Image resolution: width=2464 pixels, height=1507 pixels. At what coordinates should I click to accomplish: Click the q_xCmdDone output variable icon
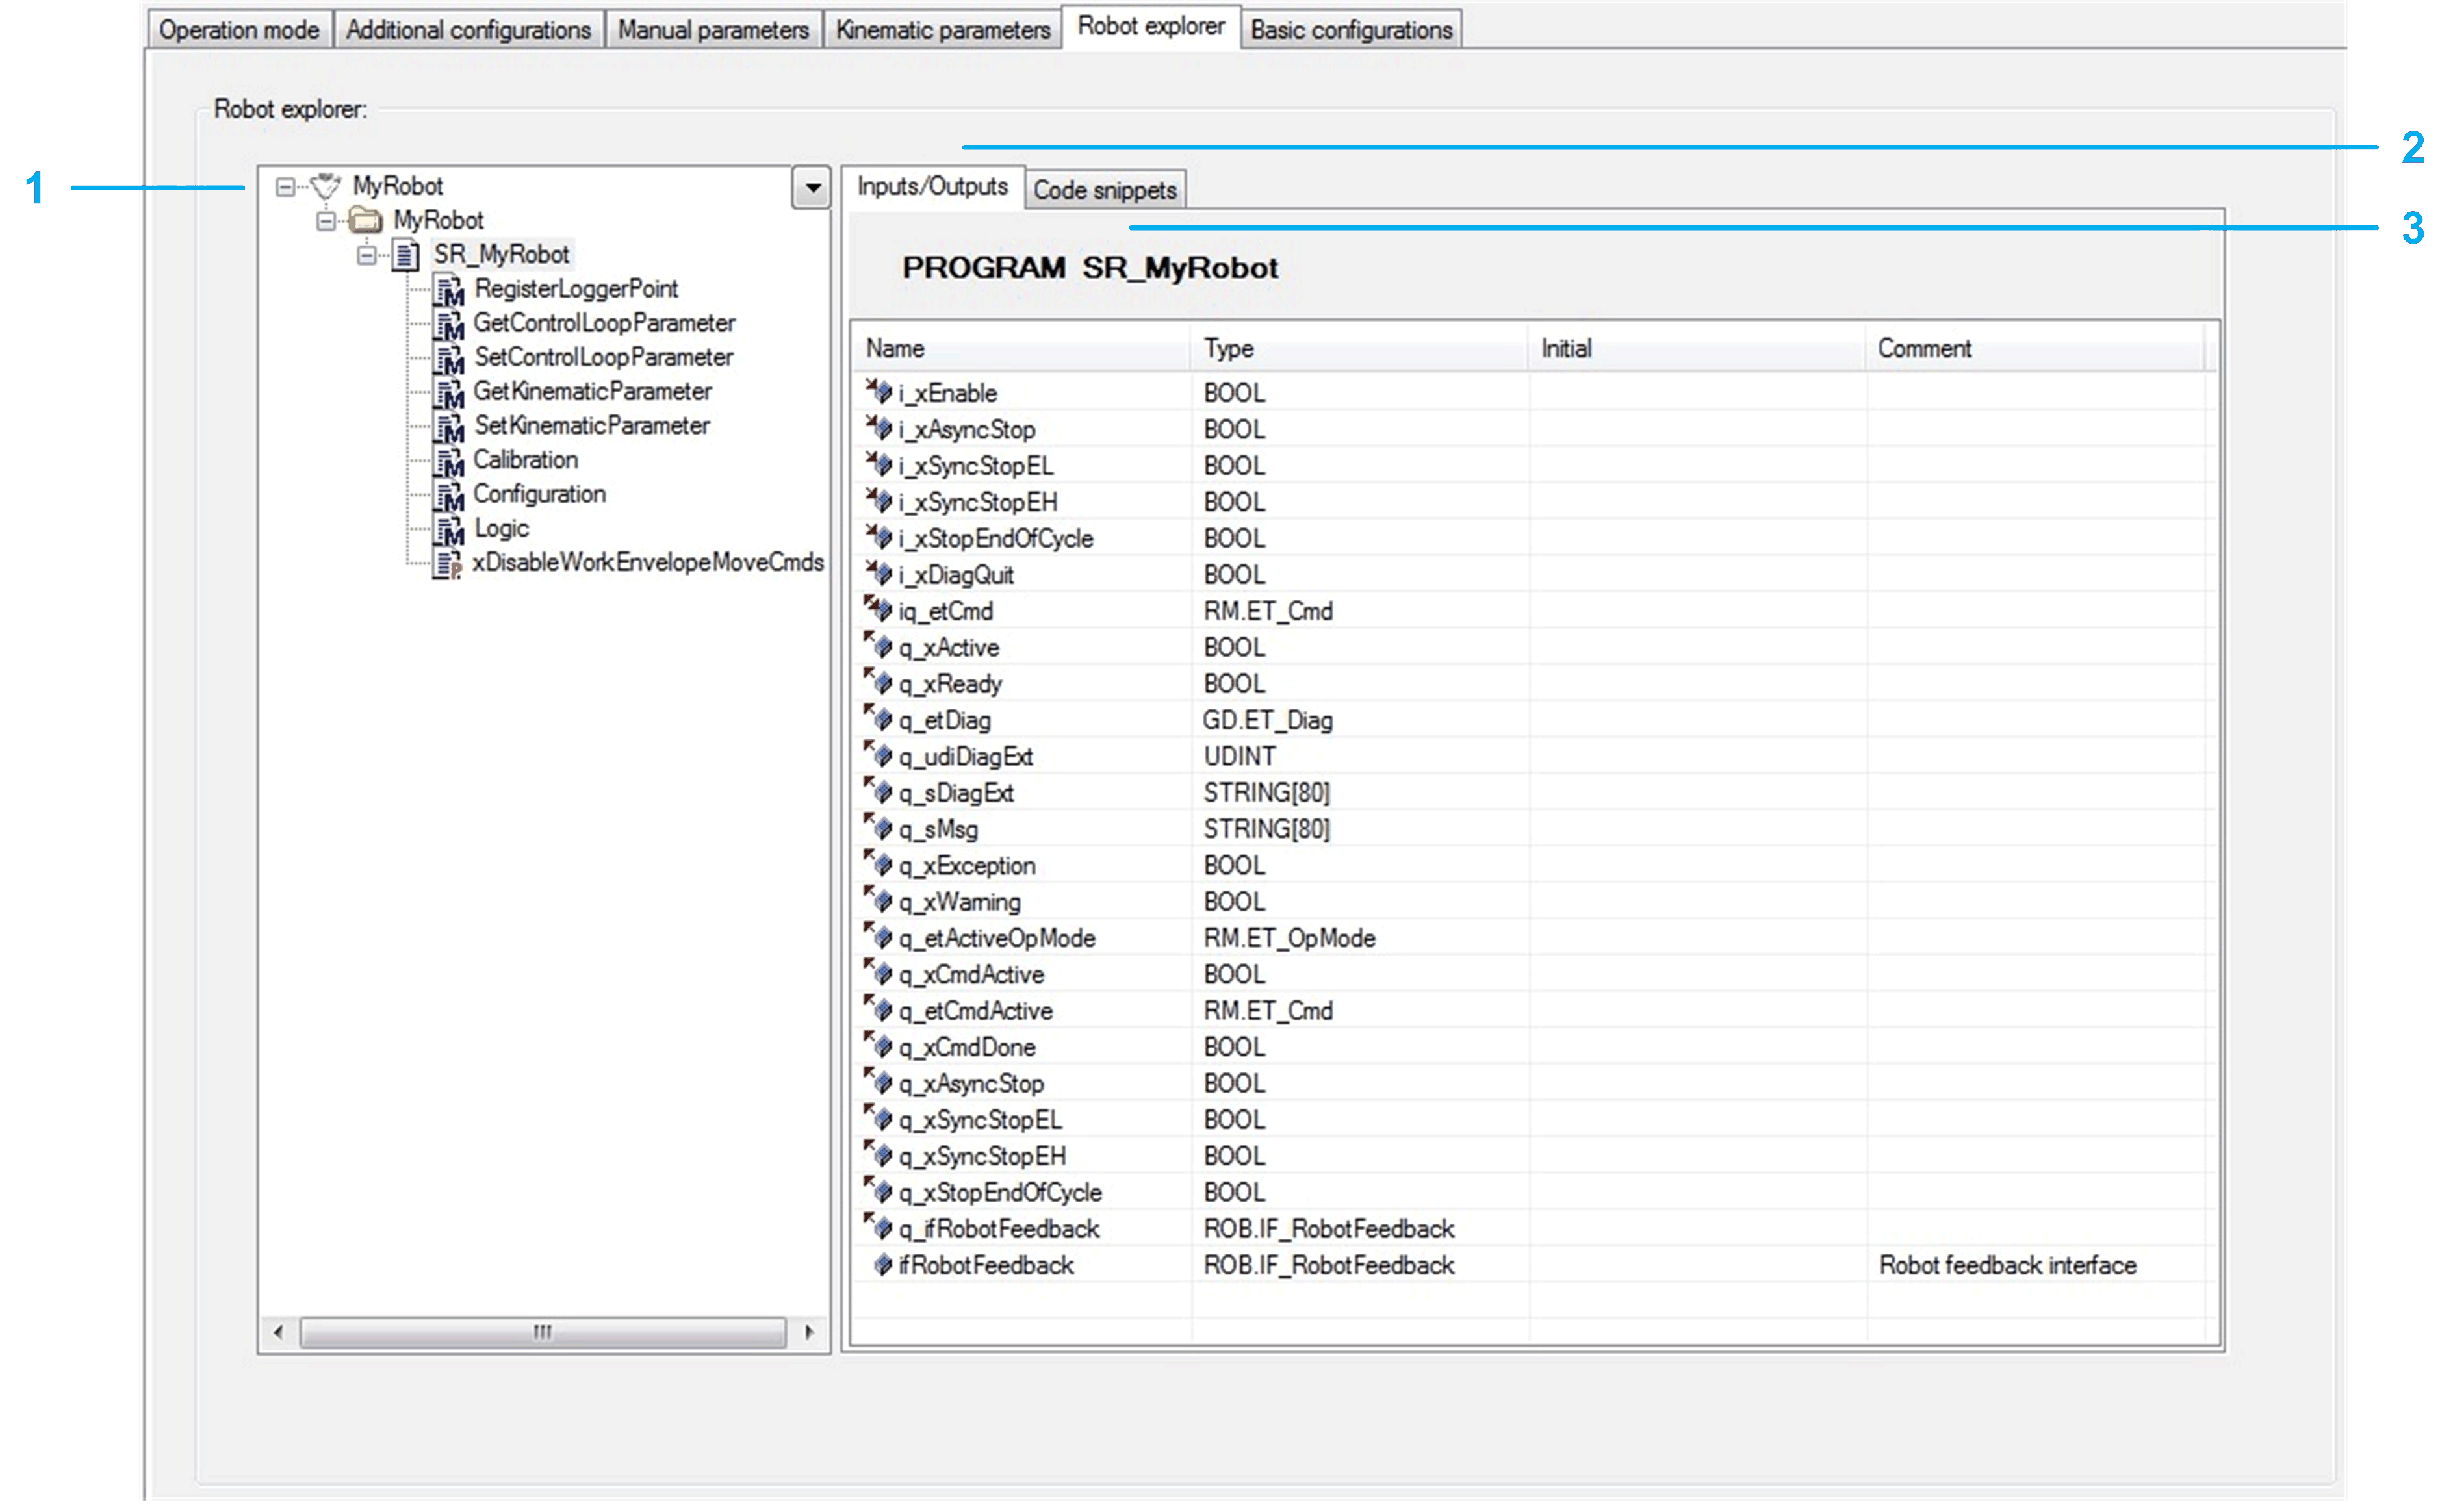click(879, 1046)
